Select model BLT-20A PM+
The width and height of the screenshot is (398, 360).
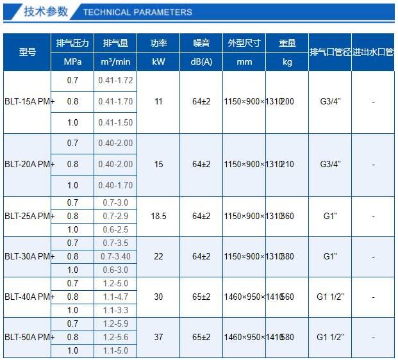pos(29,165)
